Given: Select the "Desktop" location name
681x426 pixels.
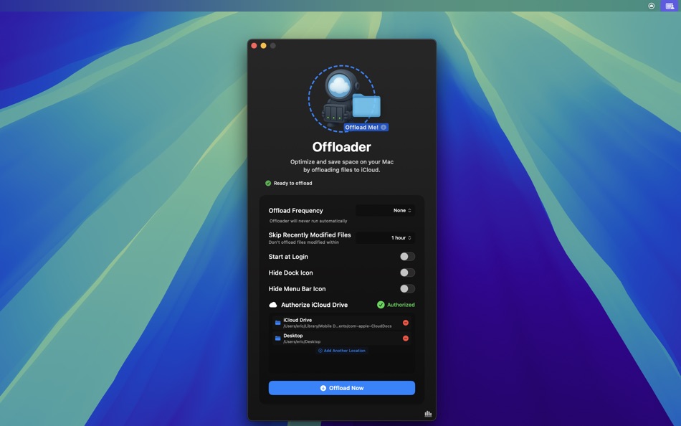Looking at the screenshot, I should pos(293,336).
